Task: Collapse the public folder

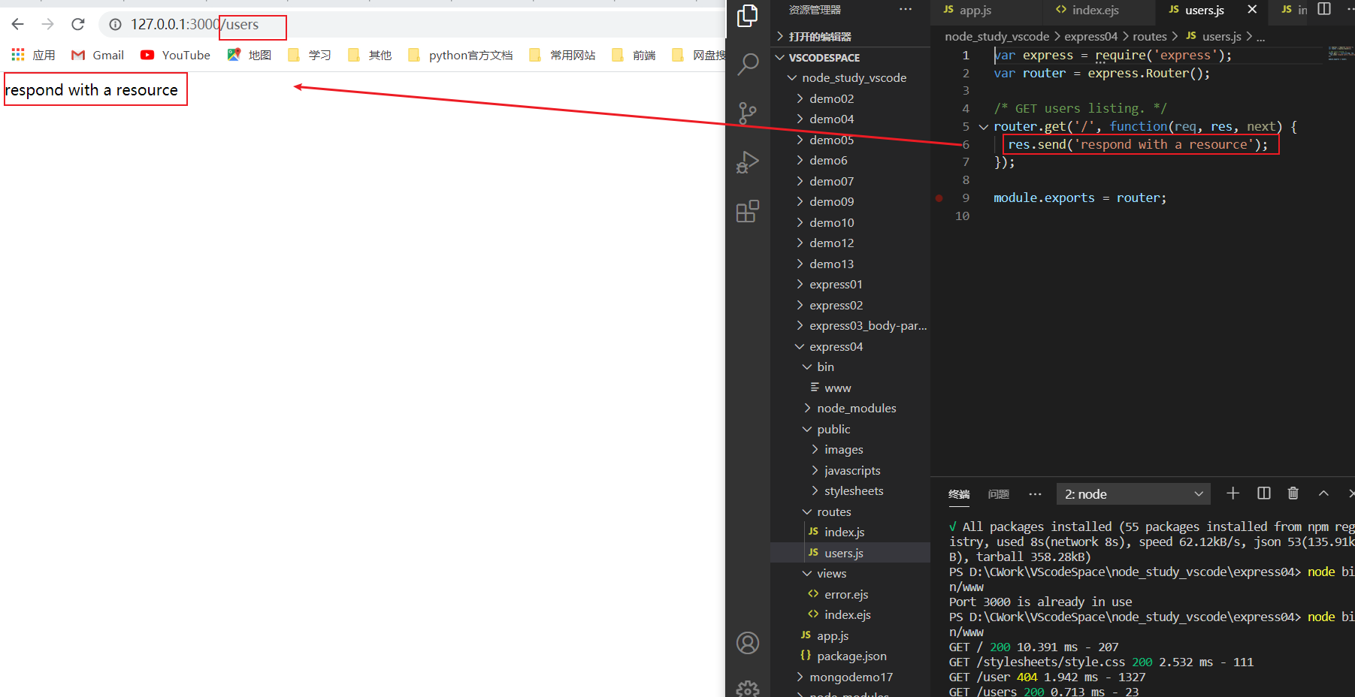Action: point(850,429)
